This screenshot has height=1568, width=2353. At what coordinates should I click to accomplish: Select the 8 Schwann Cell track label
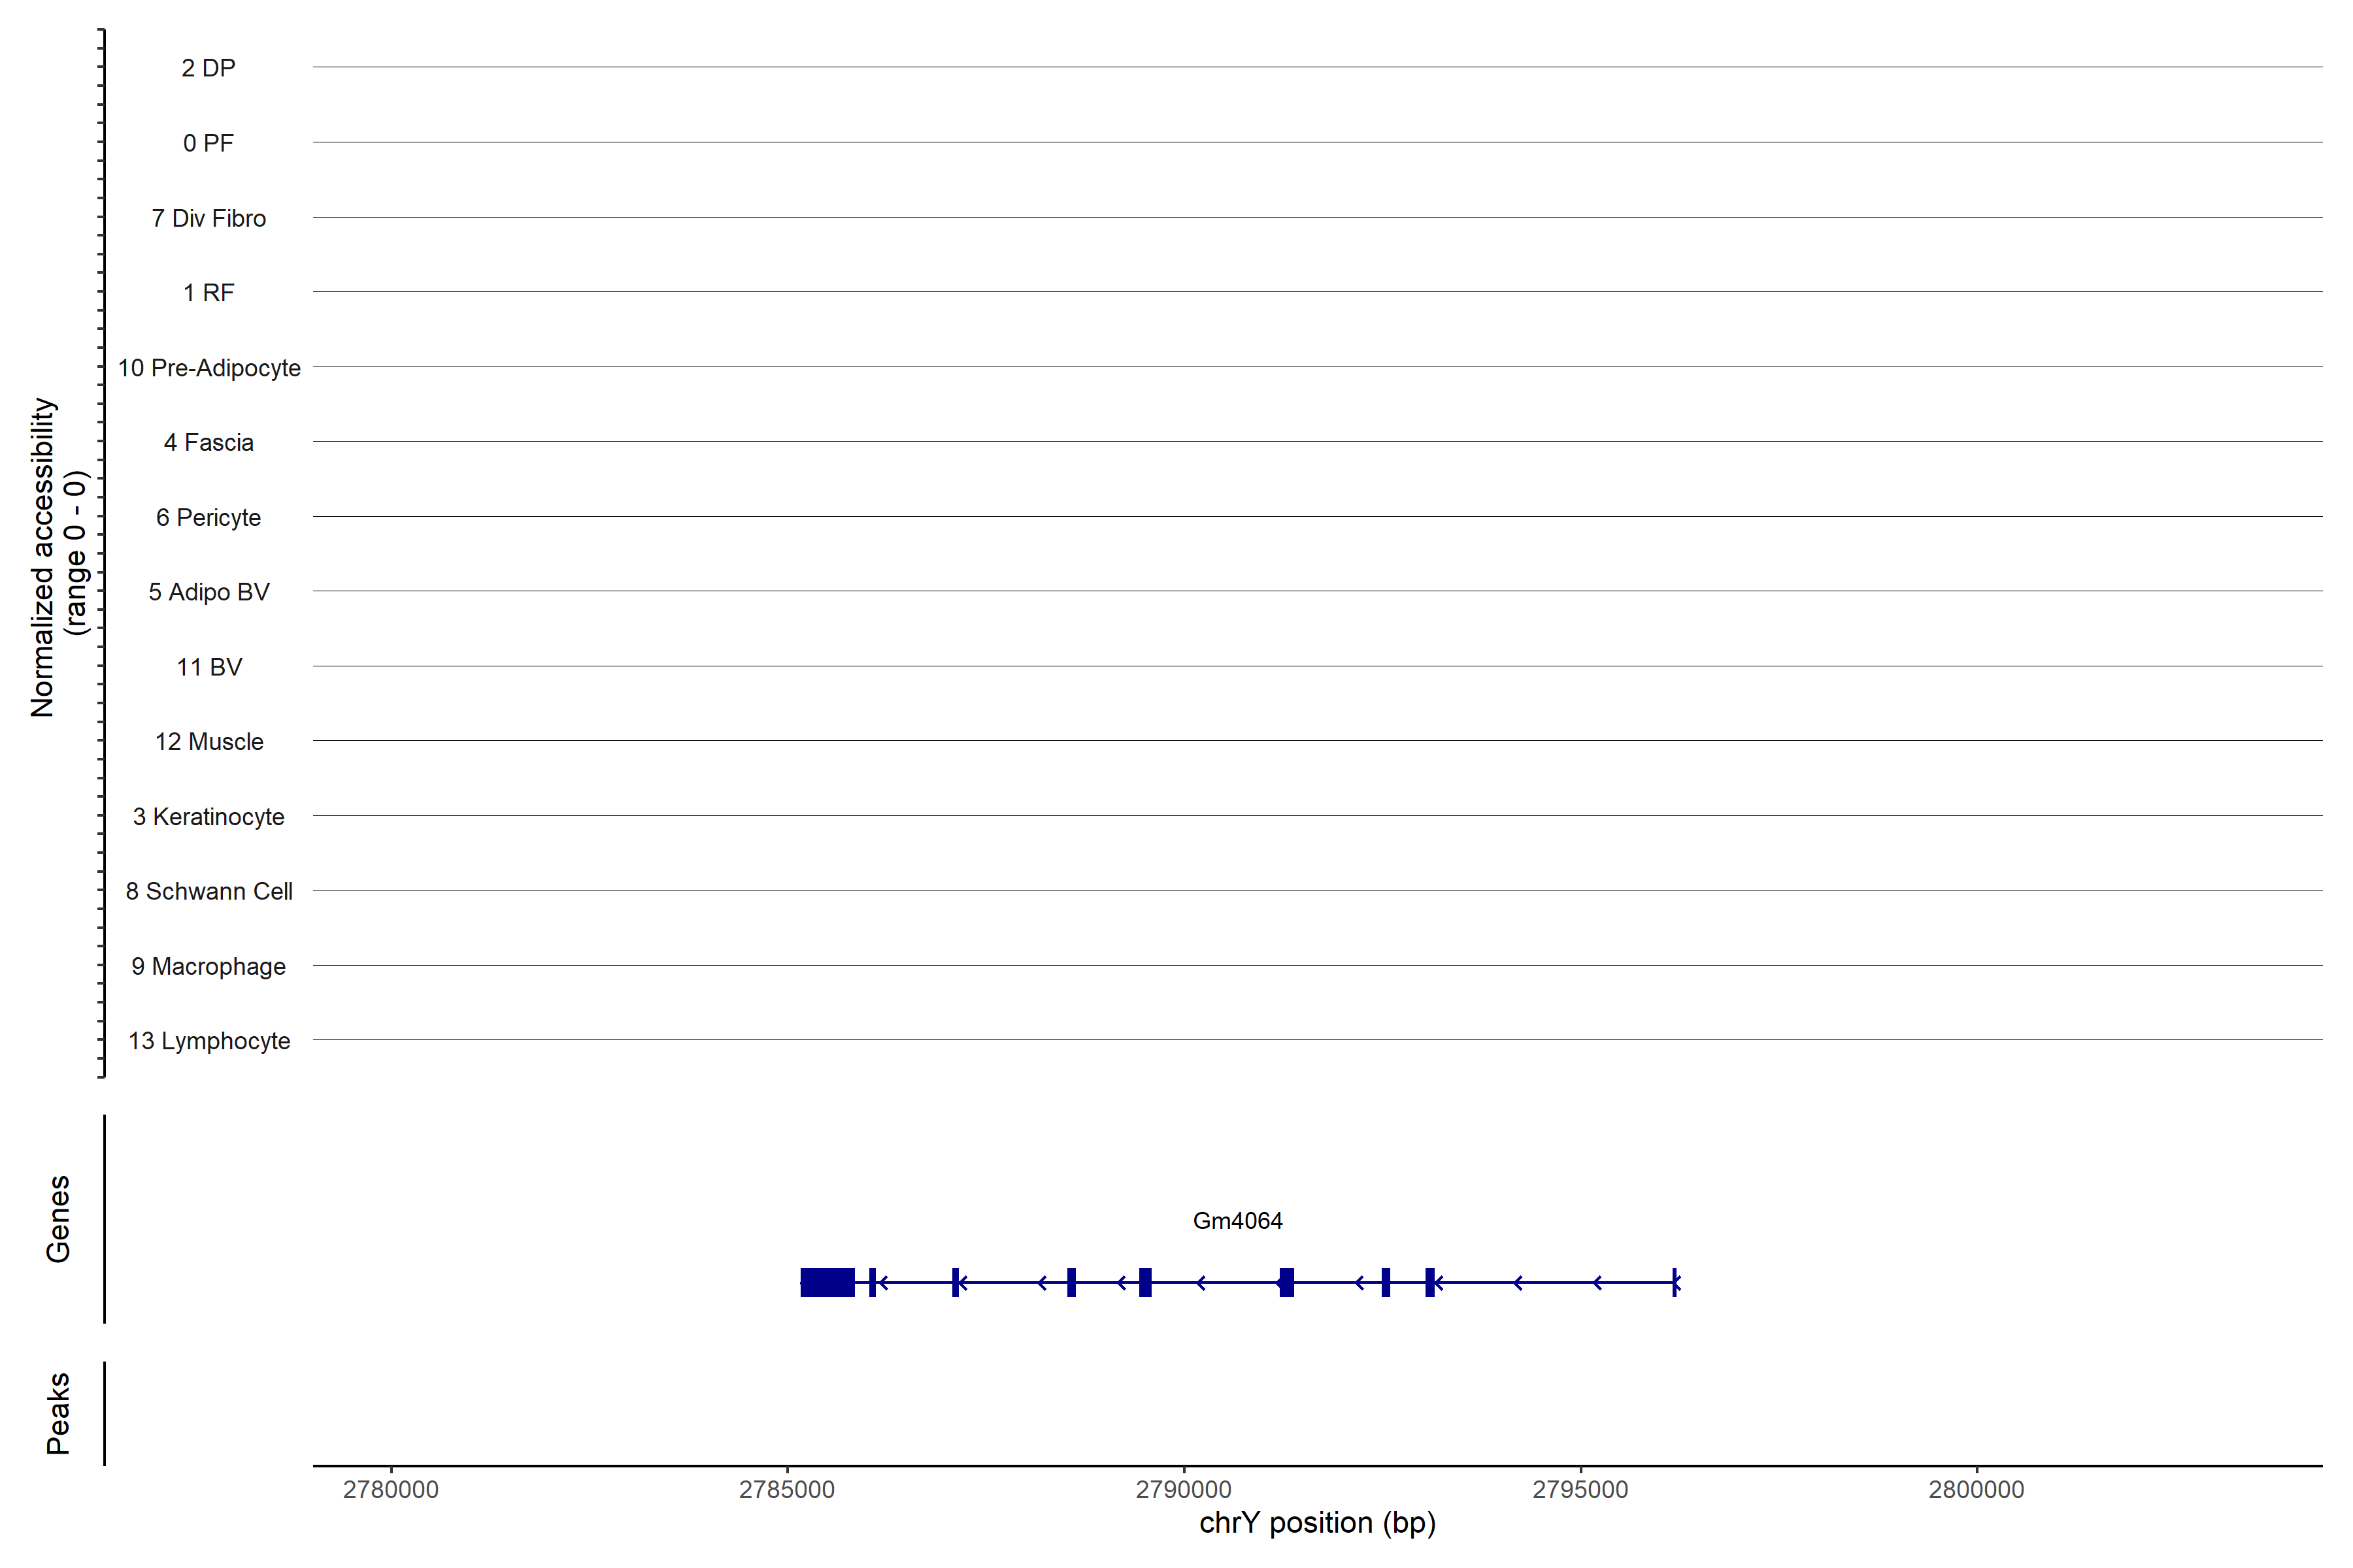(x=208, y=891)
